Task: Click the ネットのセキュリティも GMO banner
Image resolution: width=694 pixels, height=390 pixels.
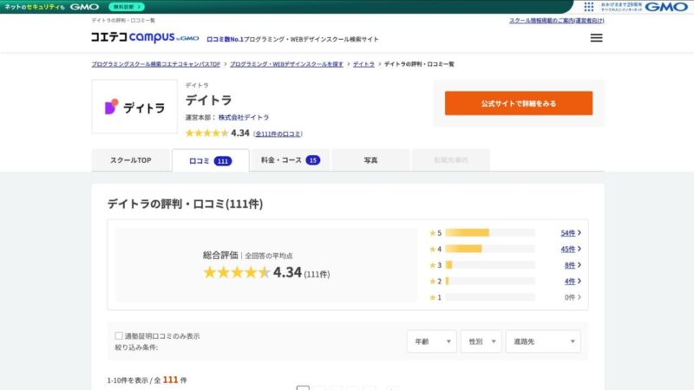Action: (x=52, y=7)
